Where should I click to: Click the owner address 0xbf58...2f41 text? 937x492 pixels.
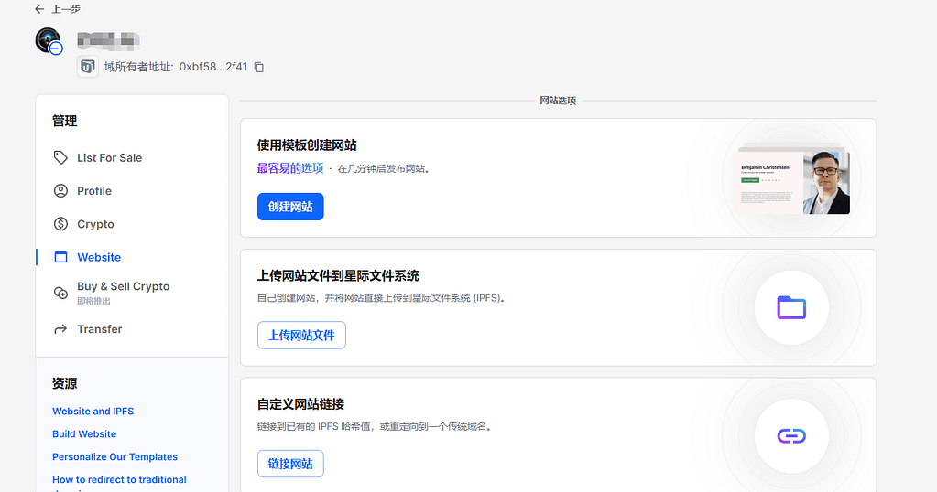pyautogui.click(x=213, y=67)
